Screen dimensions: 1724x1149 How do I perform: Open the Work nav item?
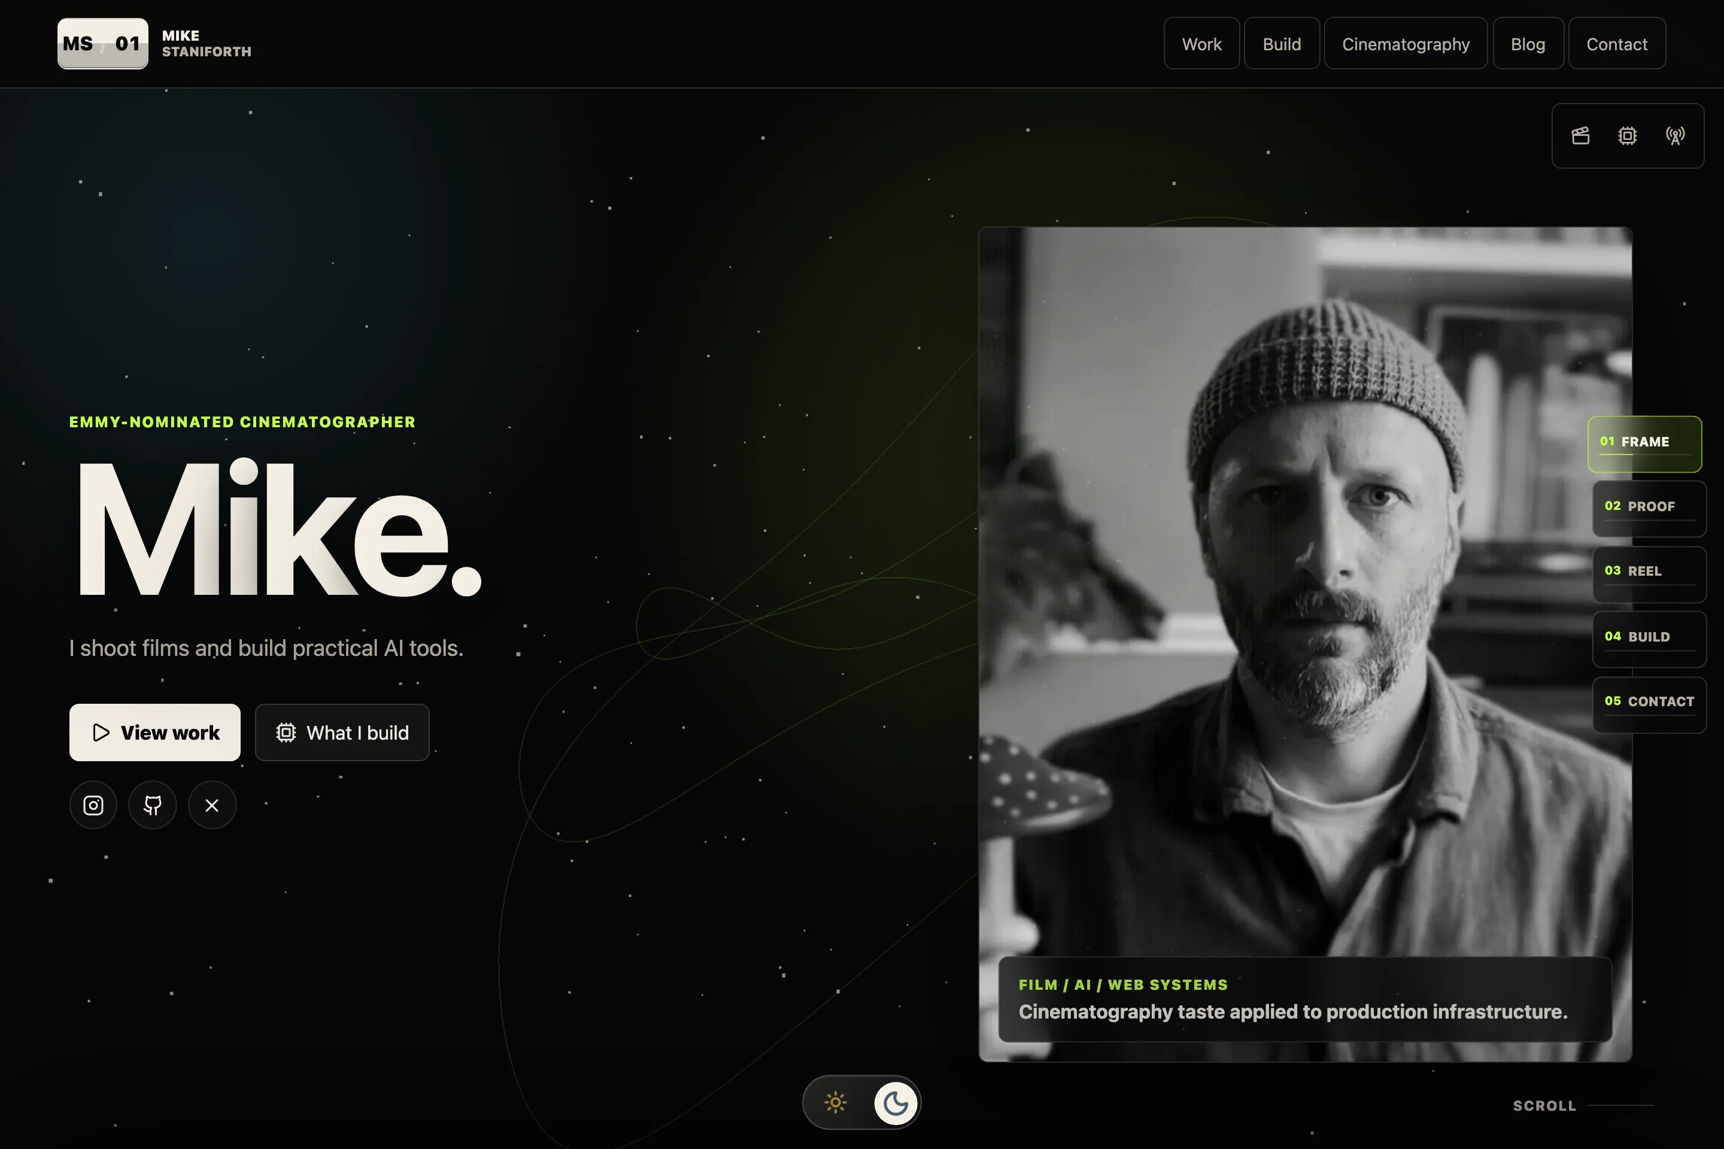click(x=1201, y=44)
